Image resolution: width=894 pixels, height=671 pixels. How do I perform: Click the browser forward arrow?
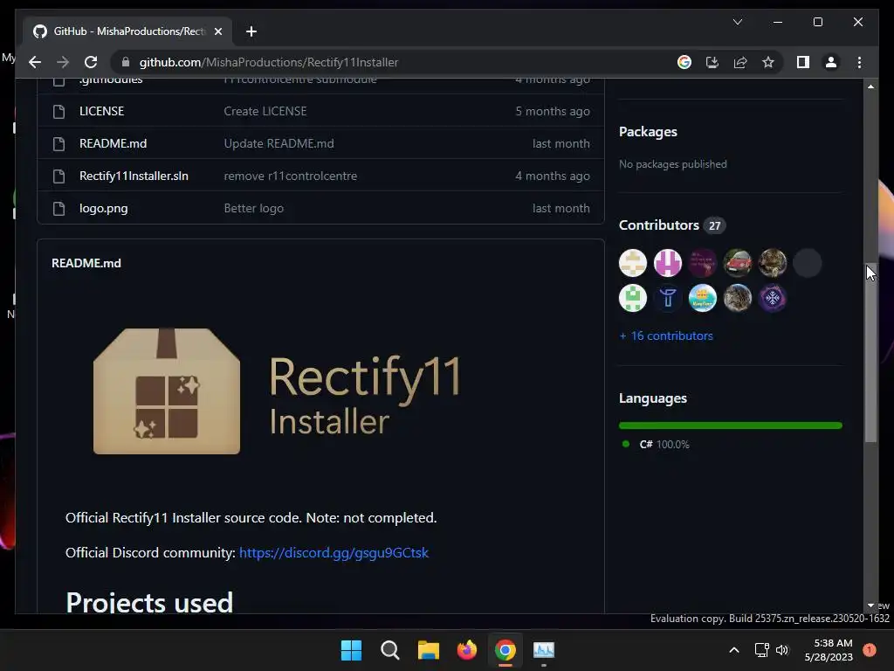click(63, 62)
